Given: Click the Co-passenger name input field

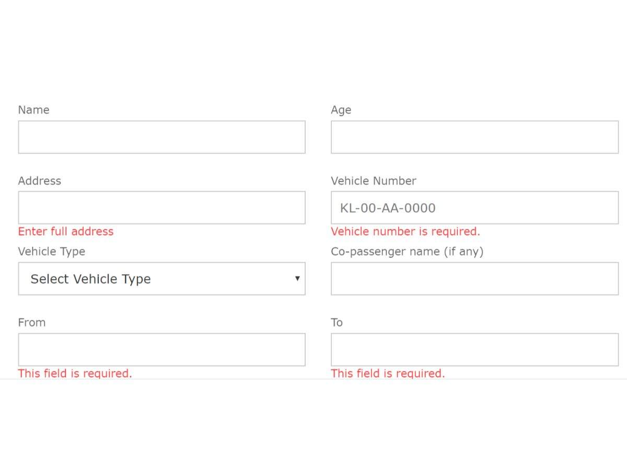Looking at the screenshot, I should pyautogui.click(x=474, y=278).
